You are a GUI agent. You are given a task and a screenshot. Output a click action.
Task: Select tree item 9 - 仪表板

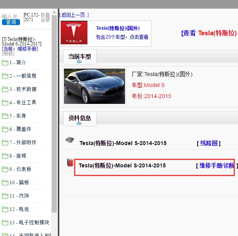click(20, 169)
